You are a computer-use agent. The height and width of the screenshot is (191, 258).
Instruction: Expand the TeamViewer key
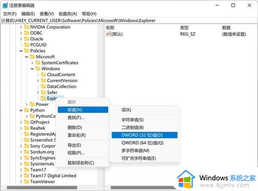tap(21, 182)
